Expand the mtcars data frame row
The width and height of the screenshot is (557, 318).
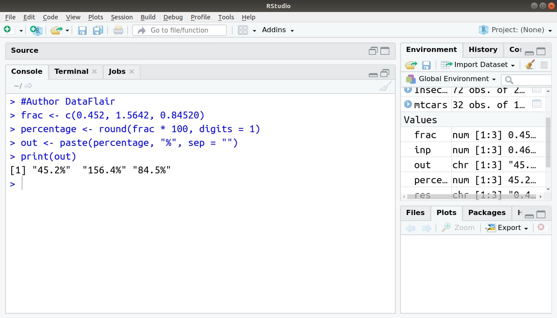click(408, 104)
